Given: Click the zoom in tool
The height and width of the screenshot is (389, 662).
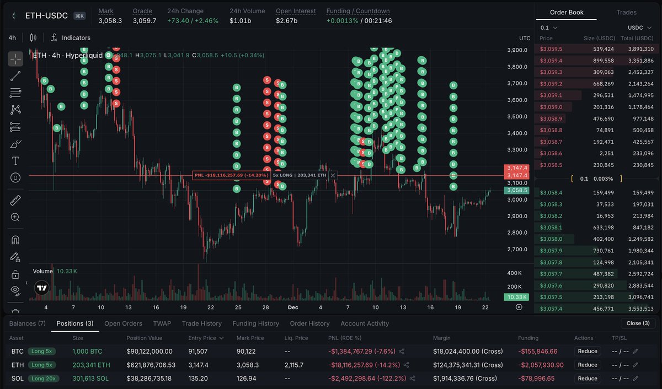Looking at the screenshot, I should (x=15, y=217).
